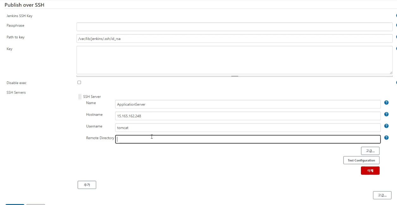Show help for the Username field
The width and height of the screenshot is (397, 205).
tap(386, 126)
